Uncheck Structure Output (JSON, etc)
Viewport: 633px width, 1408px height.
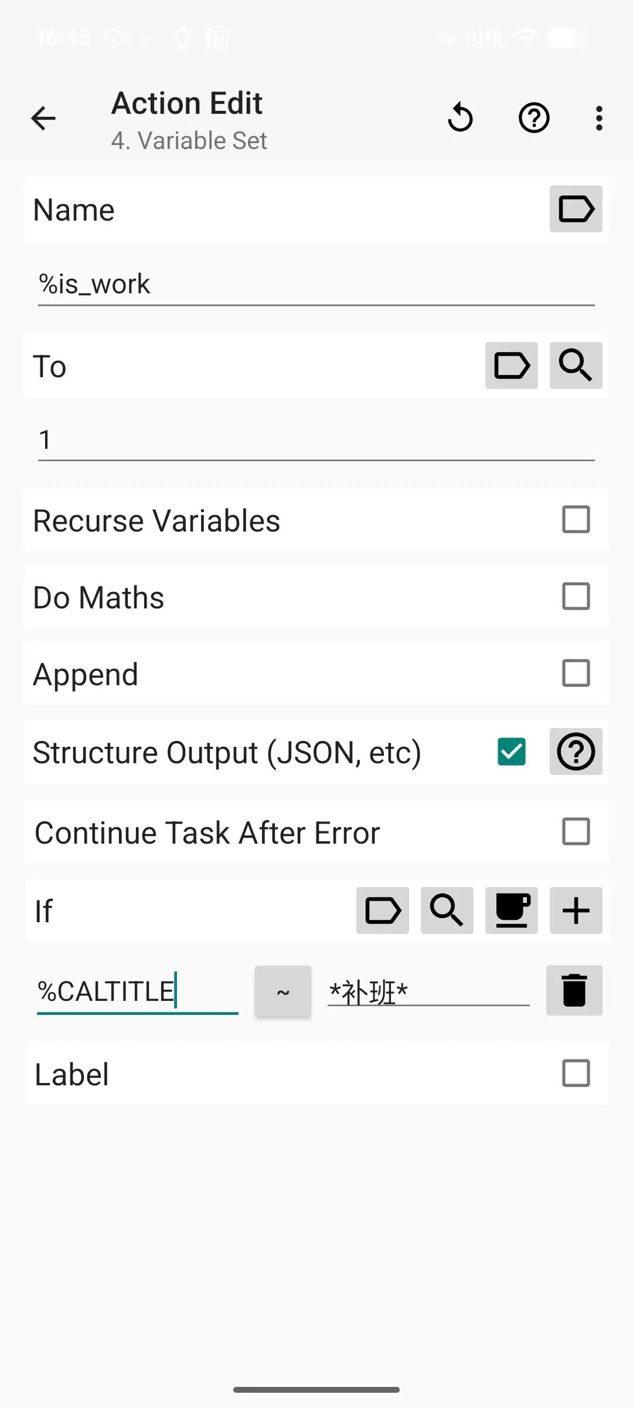[511, 752]
